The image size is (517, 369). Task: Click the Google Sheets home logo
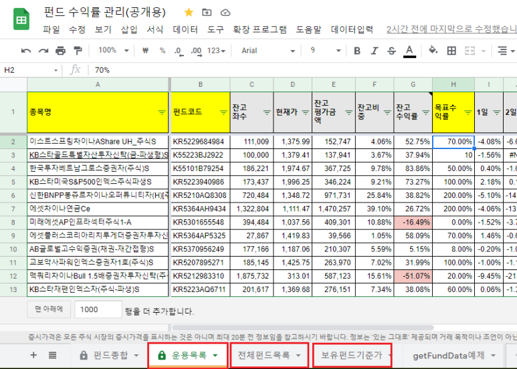21,19
